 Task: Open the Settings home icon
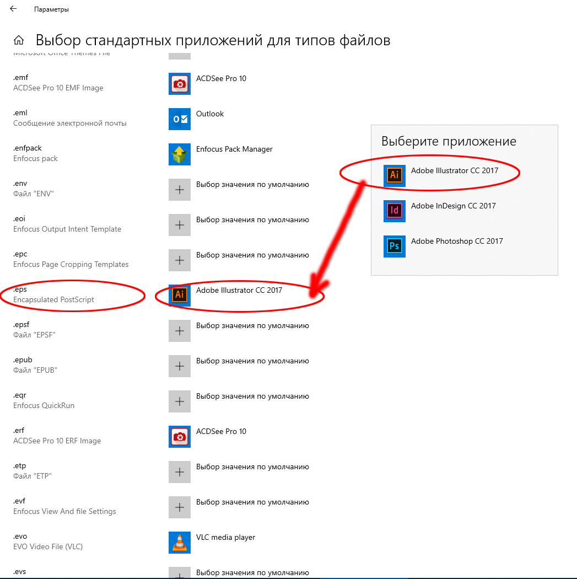[18, 40]
